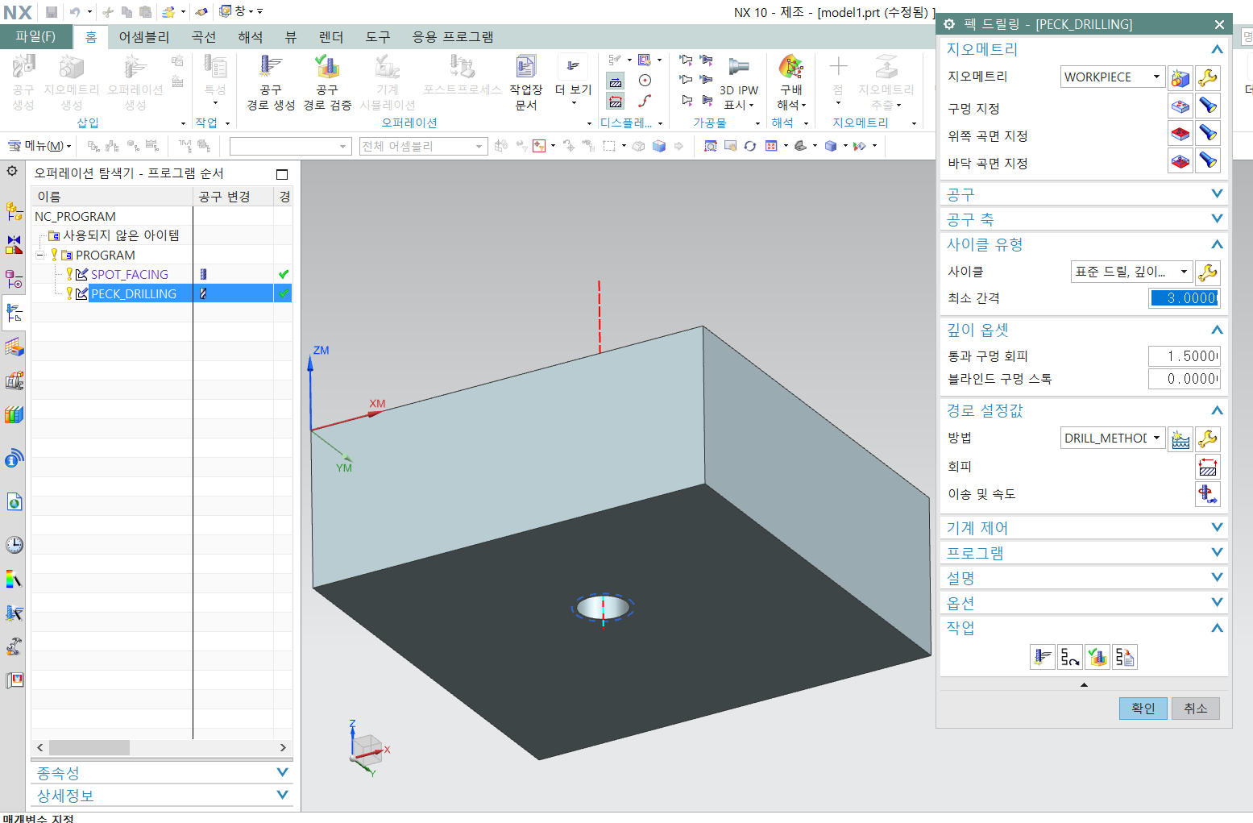
Task: Expand the 기계 제어 section
Action: (1217, 528)
